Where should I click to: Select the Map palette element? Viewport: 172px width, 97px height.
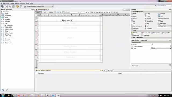click(x=147, y=24)
